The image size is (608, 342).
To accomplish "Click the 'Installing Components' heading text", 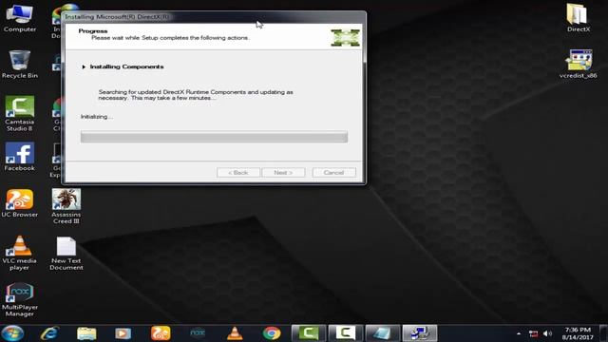I will coord(126,66).
